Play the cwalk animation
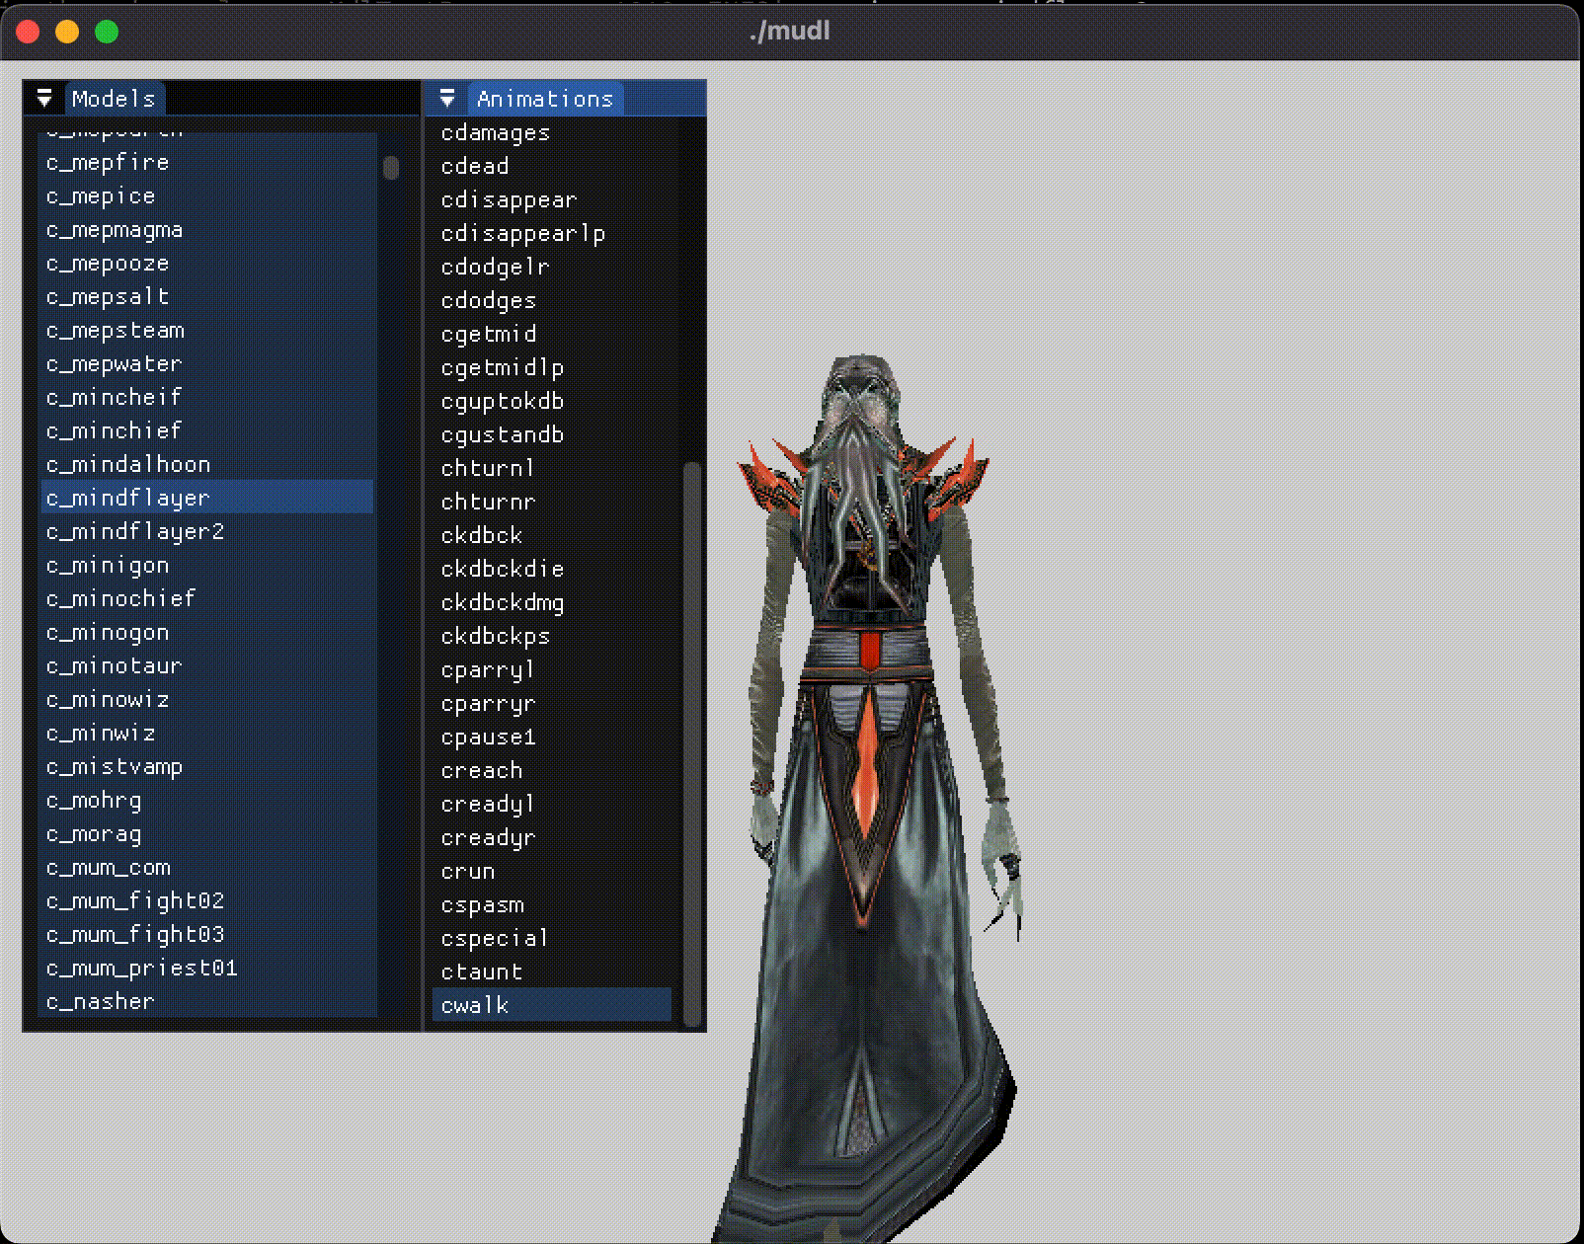Screen dimensions: 1584x1244 pyautogui.click(x=552, y=1005)
